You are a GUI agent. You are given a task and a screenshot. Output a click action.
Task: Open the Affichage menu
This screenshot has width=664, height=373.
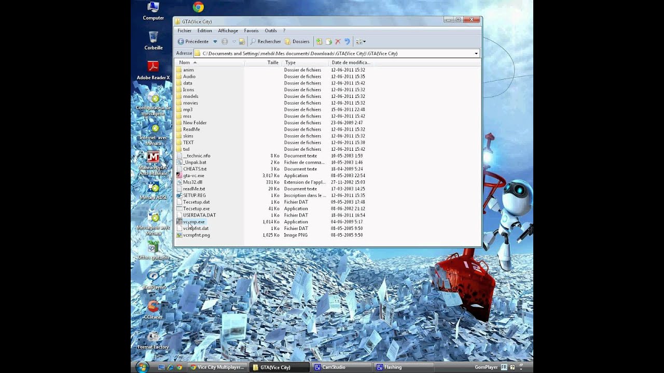(228, 31)
